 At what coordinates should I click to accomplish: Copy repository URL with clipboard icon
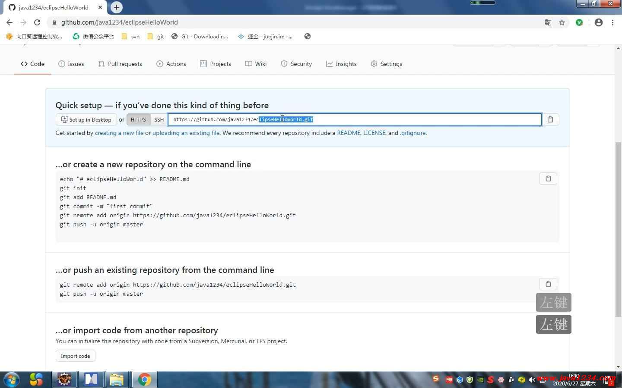coord(550,119)
